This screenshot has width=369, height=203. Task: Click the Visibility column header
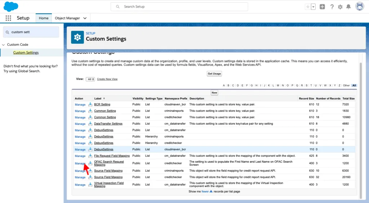click(x=138, y=99)
